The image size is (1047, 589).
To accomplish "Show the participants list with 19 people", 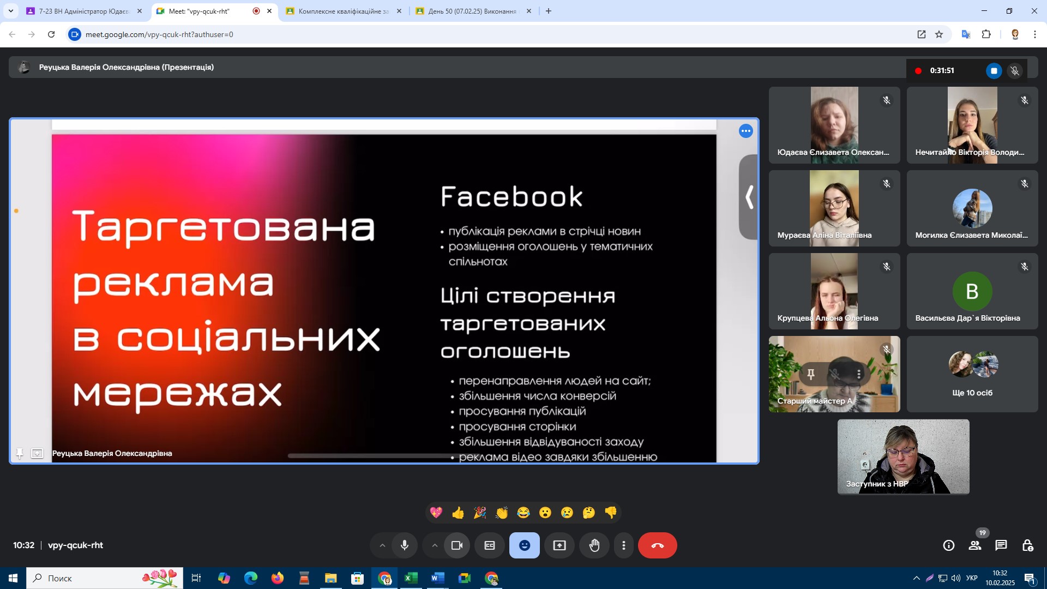I will click(x=975, y=545).
